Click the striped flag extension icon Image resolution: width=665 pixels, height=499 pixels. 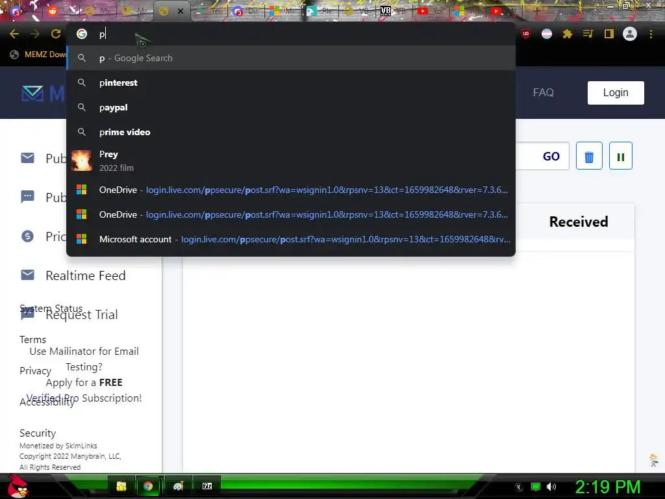point(547,34)
